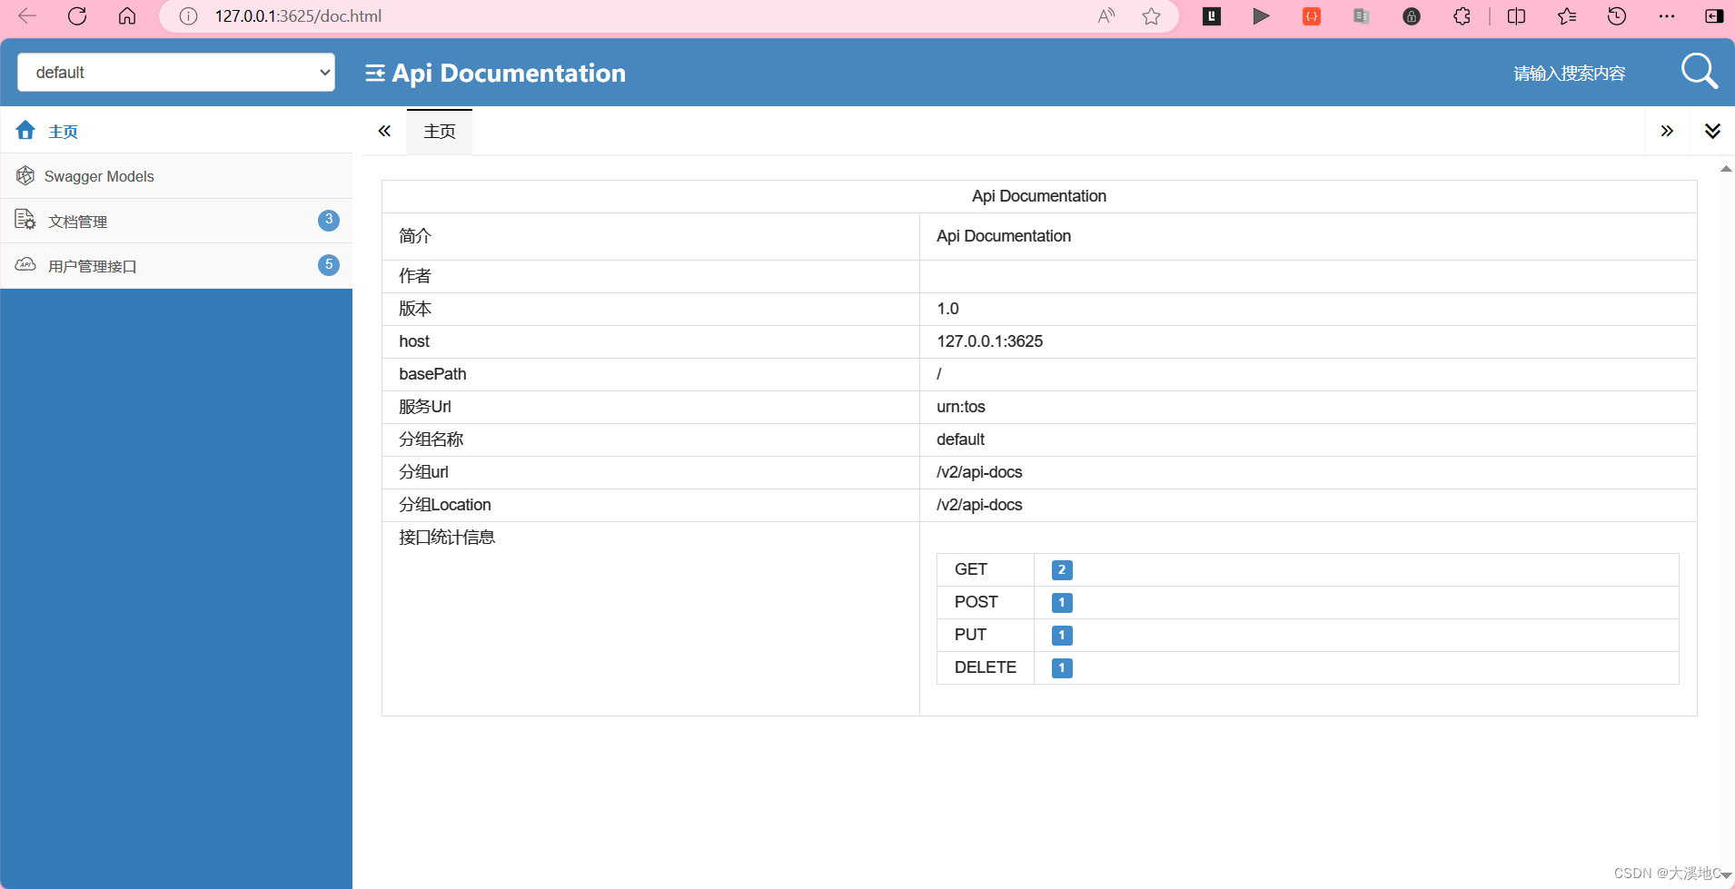This screenshot has height=889, width=1735.
Task: Switch to the 主页 tab
Action: point(439,131)
